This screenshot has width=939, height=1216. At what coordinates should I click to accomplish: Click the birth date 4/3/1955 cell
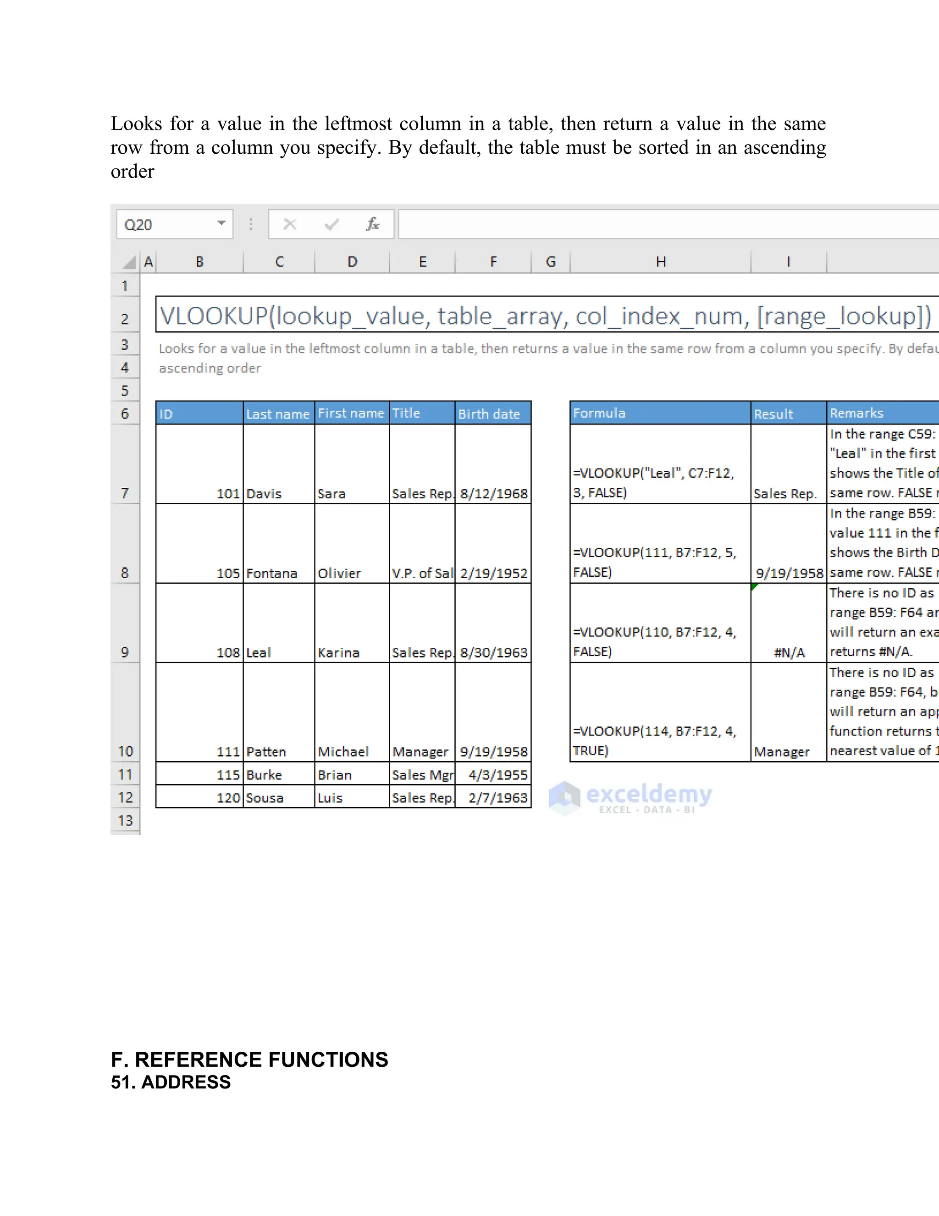(493, 773)
